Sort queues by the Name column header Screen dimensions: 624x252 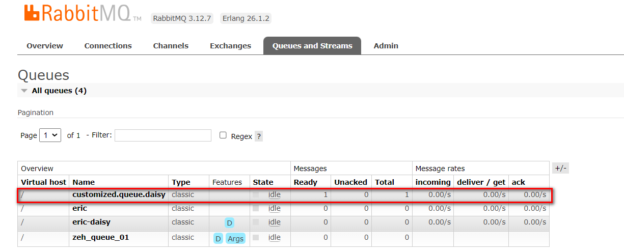(84, 182)
